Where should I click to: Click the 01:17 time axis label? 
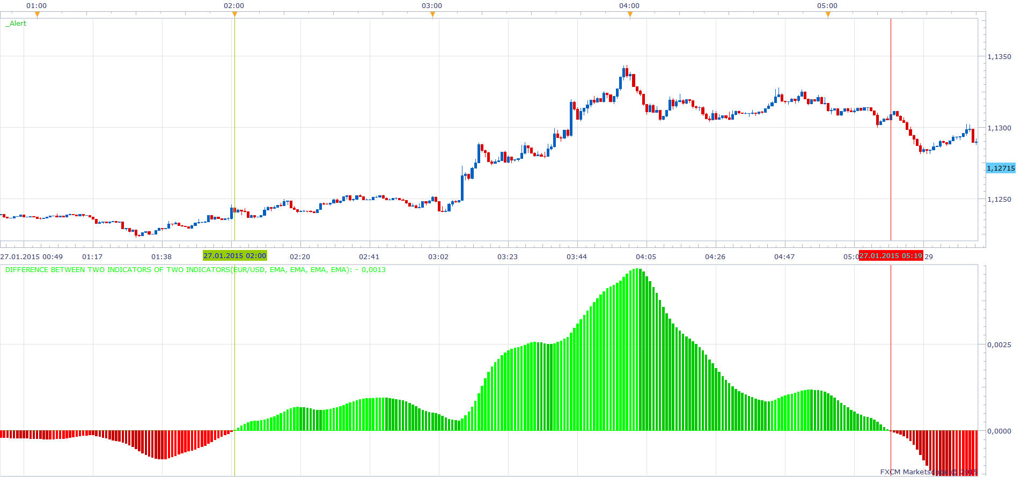92,256
